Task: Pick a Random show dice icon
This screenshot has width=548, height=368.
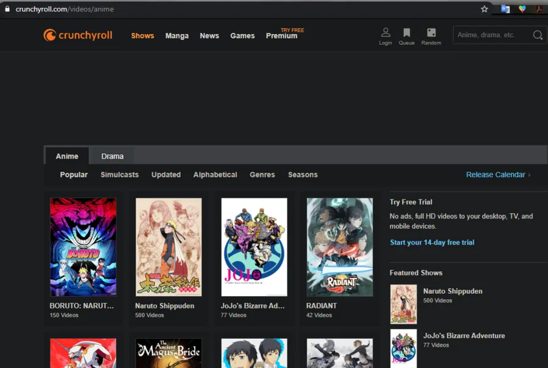Action: pyautogui.click(x=431, y=32)
